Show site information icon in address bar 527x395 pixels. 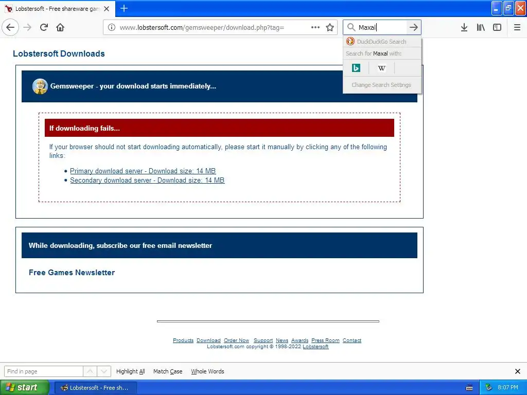(x=112, y=27)
